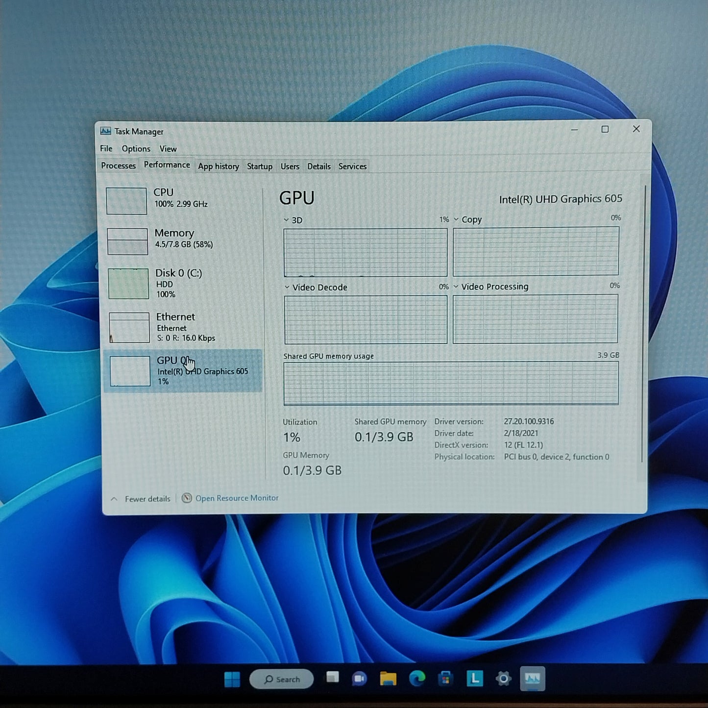Open the L app taskbar icon

[475, 679]
